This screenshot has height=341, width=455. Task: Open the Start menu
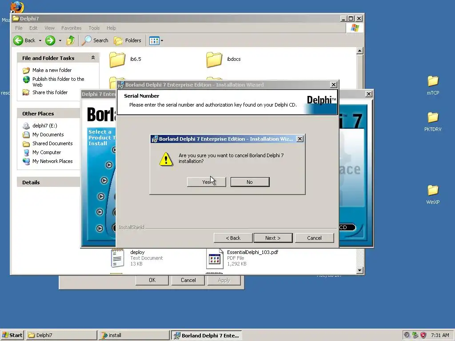[x=12, y=335]
